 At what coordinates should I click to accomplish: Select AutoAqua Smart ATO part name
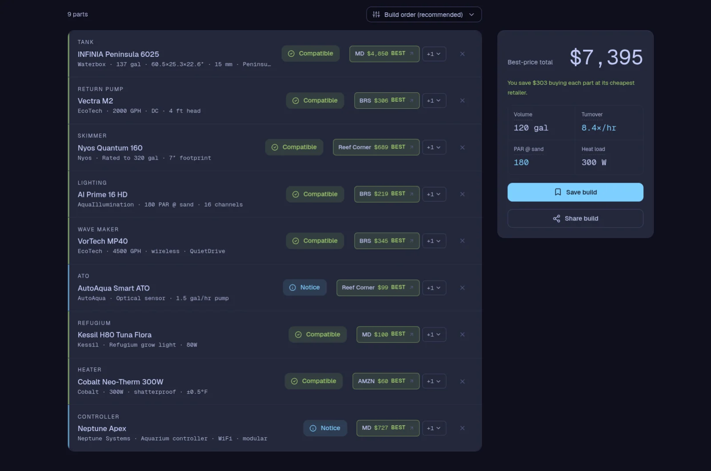(x=114, y=288)
